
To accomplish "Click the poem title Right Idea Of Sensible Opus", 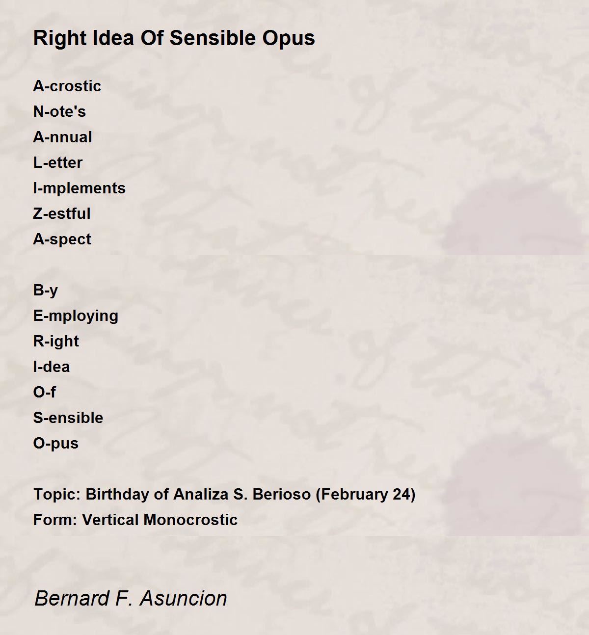I will pyautogui.click(x=174, y=38).
